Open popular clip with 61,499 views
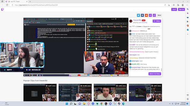The height and width of the screenshot is (106, 190). (x=75, y=92)
